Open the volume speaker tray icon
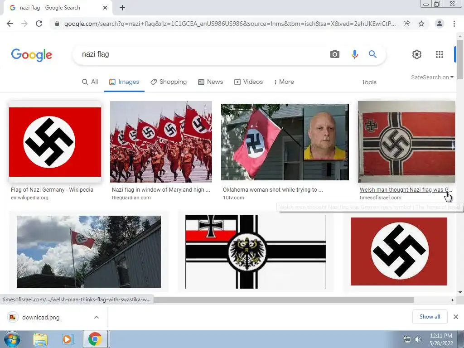 (x=418, y=339)
